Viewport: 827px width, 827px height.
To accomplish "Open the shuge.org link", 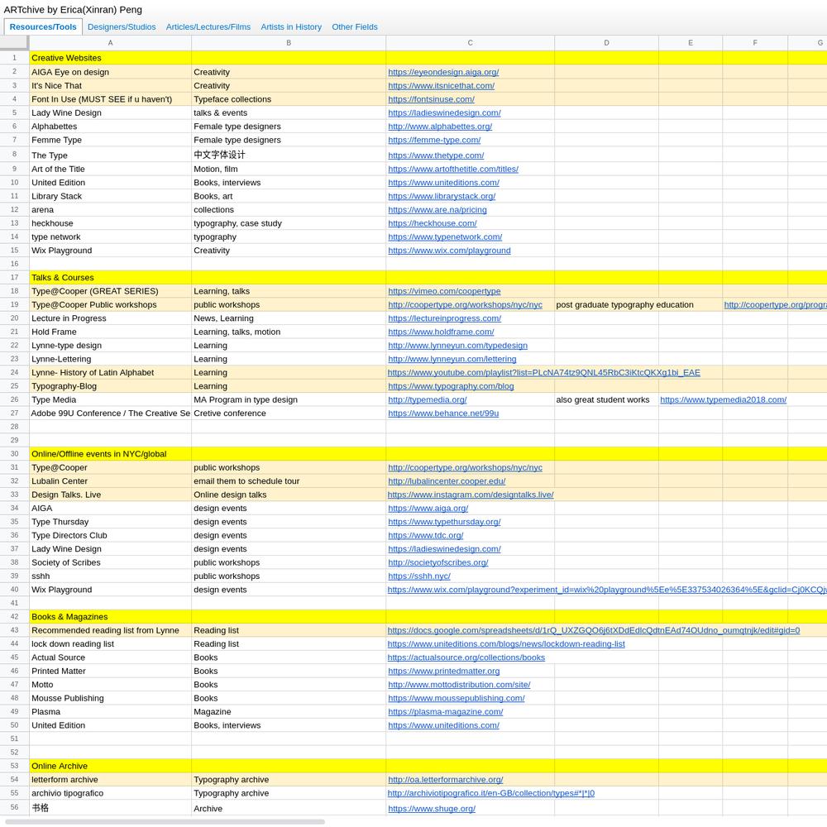I will point(432,809).
